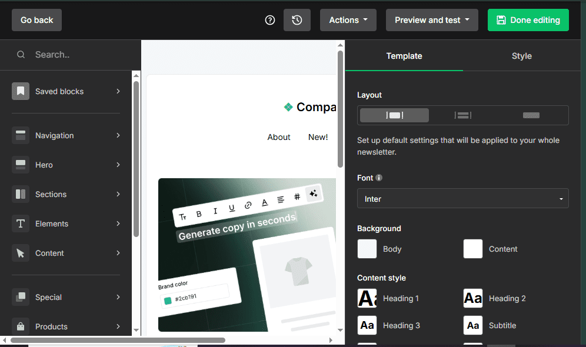Click the preview scroll up arrow
586x347 pixels.
pos(340,45)
